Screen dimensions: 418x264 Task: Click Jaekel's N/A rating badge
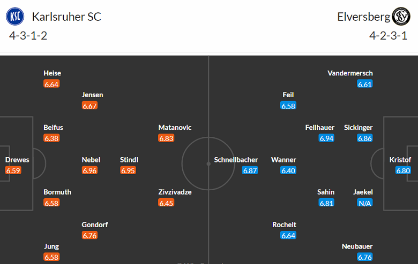pyautogui.click(x=365, y=203)
